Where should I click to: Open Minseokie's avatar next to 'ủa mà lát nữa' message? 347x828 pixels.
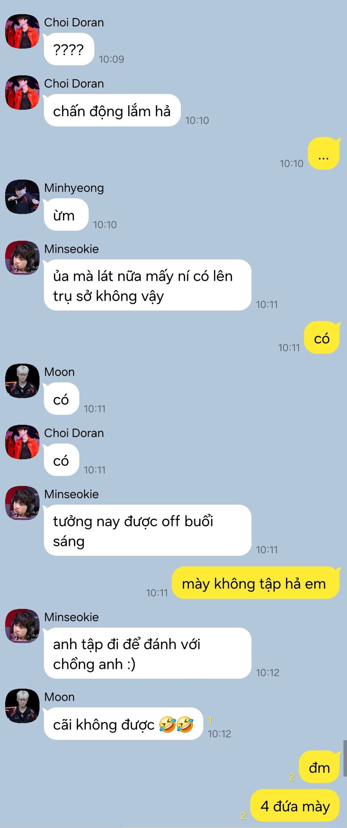click(22, 258)
